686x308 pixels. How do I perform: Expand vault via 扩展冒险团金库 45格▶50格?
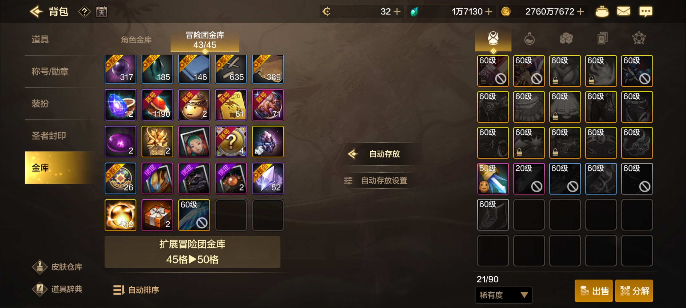tap(192, 252)
